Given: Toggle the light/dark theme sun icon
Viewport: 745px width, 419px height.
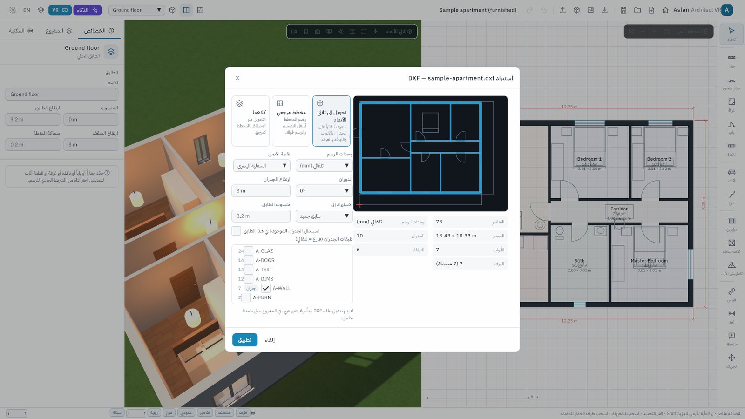Looking at the screenshot, I should (x=13, y=10).
